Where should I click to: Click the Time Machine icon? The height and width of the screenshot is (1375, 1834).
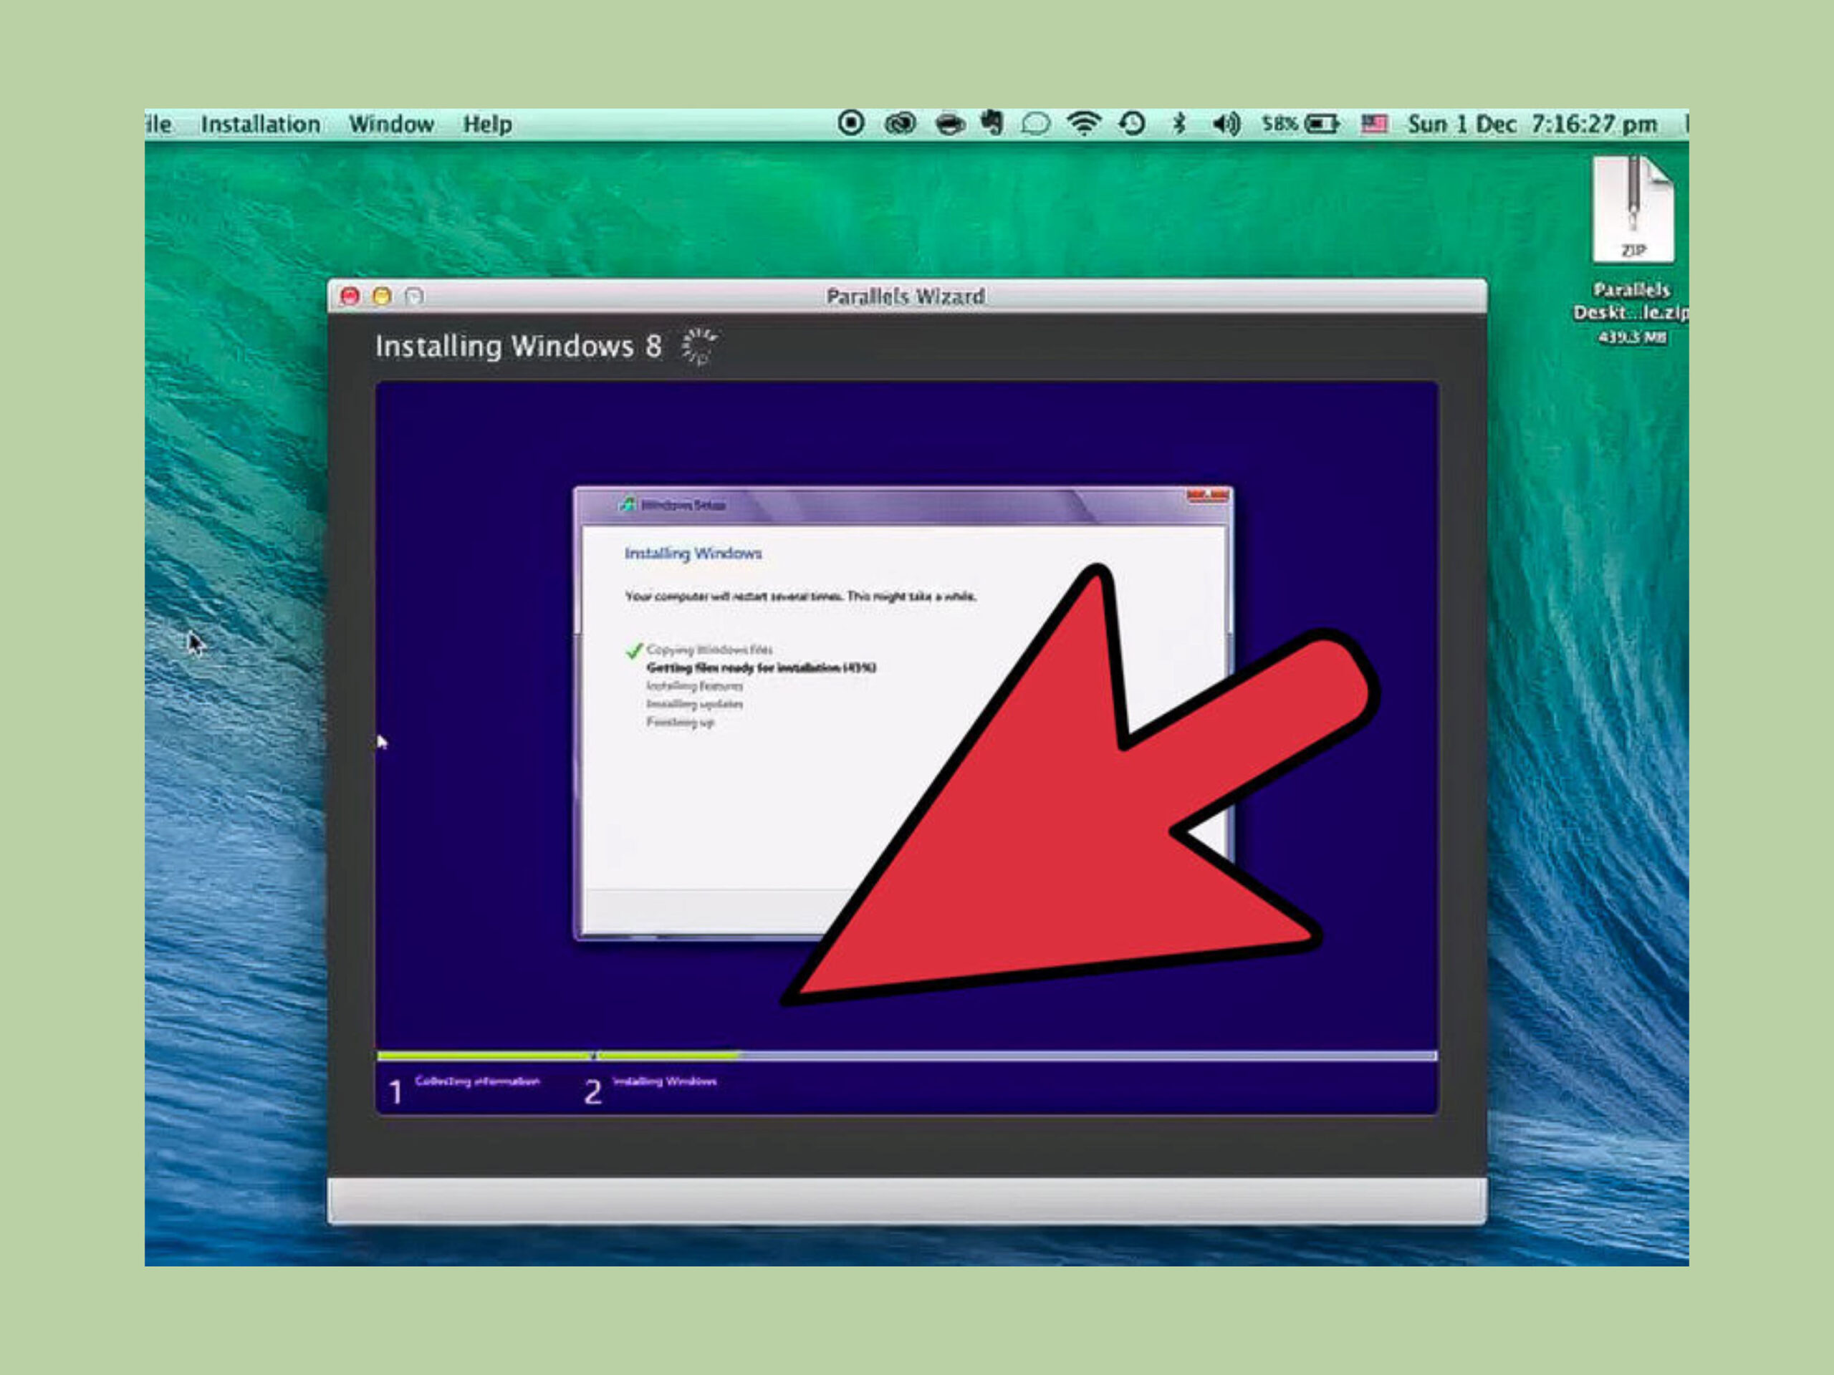tap(1132, 123)
